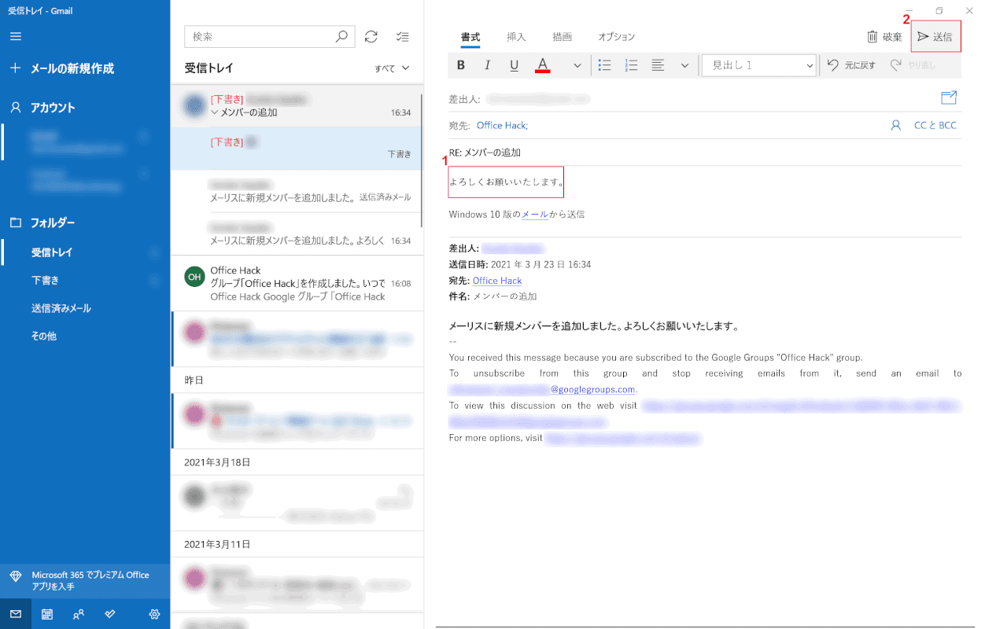
Task: Enter selection mode with checklist icon
Action: click(403, 36)
